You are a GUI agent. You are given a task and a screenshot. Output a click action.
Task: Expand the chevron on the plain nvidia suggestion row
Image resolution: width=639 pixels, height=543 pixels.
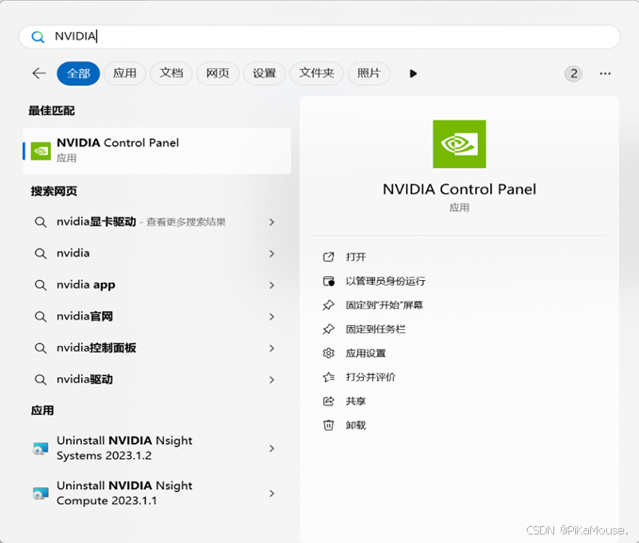coord(271,254)
